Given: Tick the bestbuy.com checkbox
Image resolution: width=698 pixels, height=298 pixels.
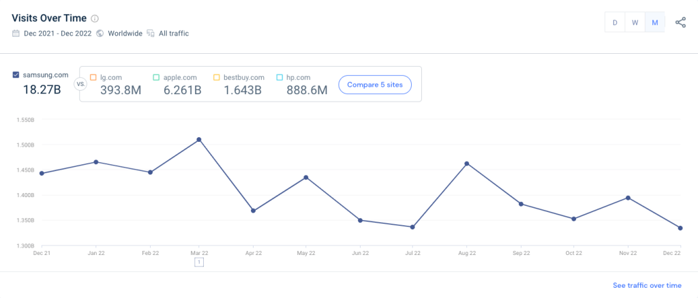Looking at the screenshot, I should tap(217, 77).
